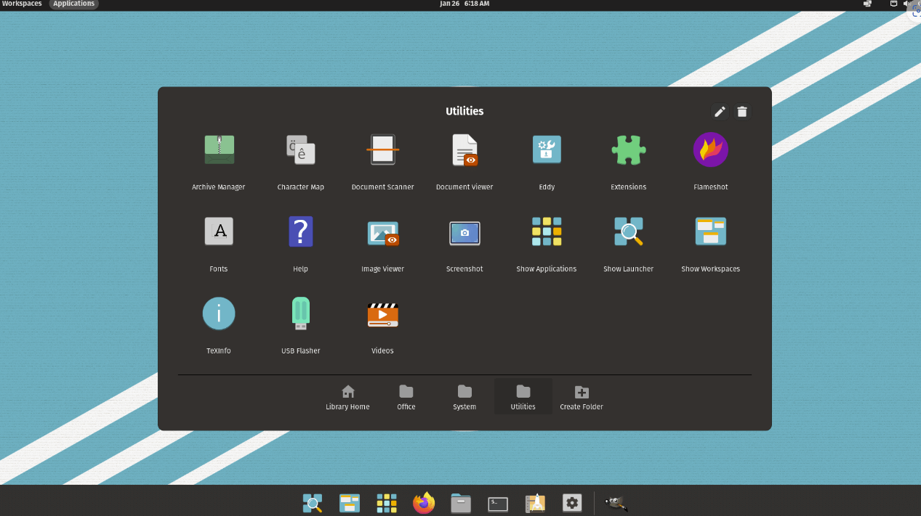Open Firefox from the dock
The height and width of the screenshot is (516, 921).
[424, 503]
